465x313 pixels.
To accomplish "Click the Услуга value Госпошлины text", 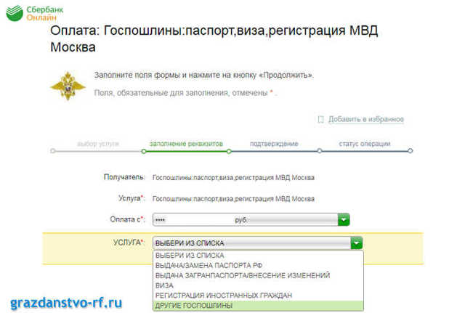I will (x=233, y=198).
